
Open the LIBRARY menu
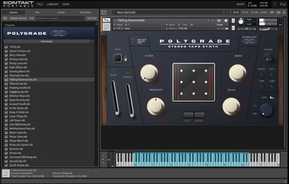[x=53, y=4]
